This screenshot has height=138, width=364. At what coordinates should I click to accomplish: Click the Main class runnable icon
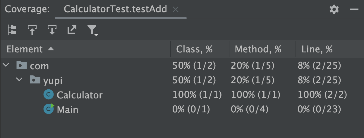[49, 109]
